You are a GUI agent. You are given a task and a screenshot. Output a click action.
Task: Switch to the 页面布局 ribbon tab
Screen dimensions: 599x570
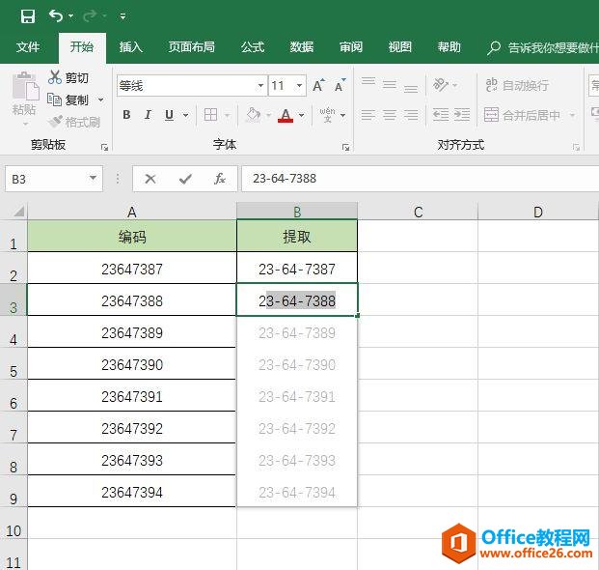191,47
